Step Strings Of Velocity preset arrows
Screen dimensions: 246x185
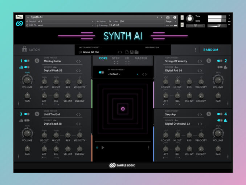(200, 61)
